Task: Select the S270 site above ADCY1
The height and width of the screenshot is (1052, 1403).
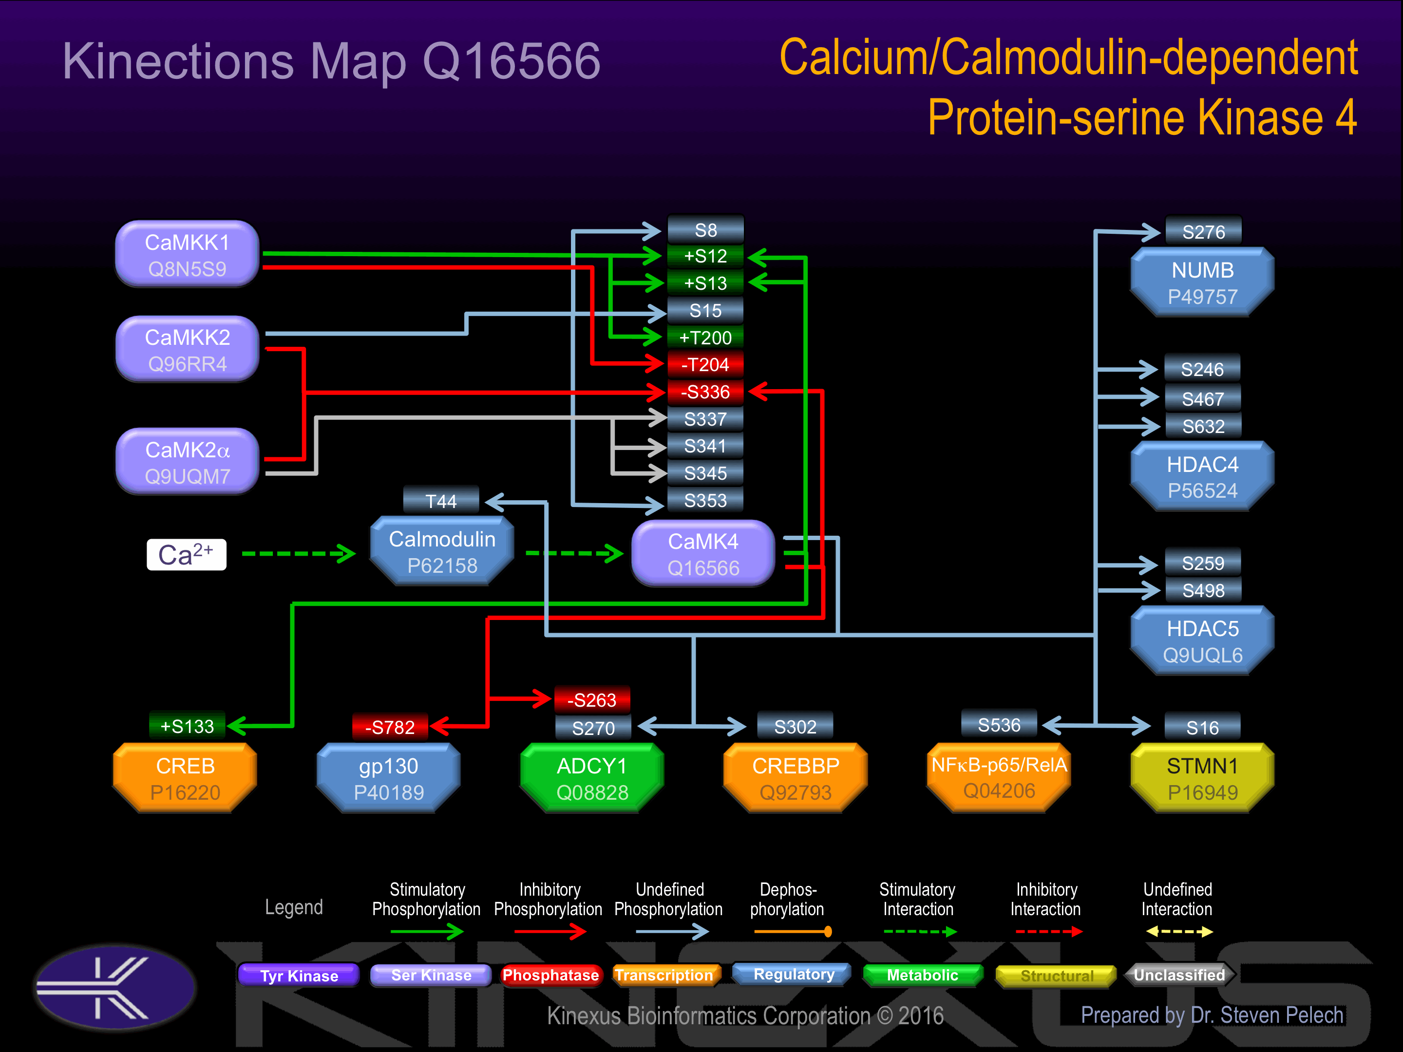Action: (593, 728)
